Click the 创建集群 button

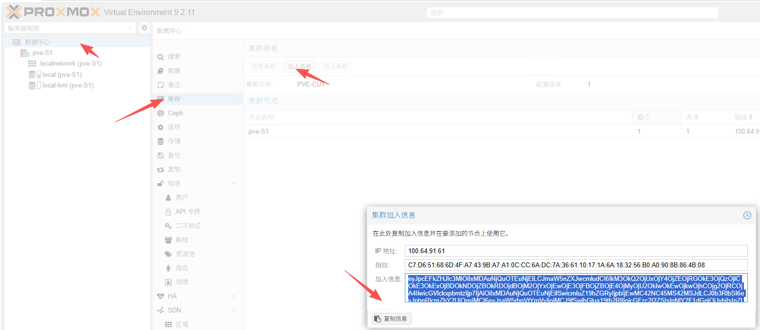point(263,67)
